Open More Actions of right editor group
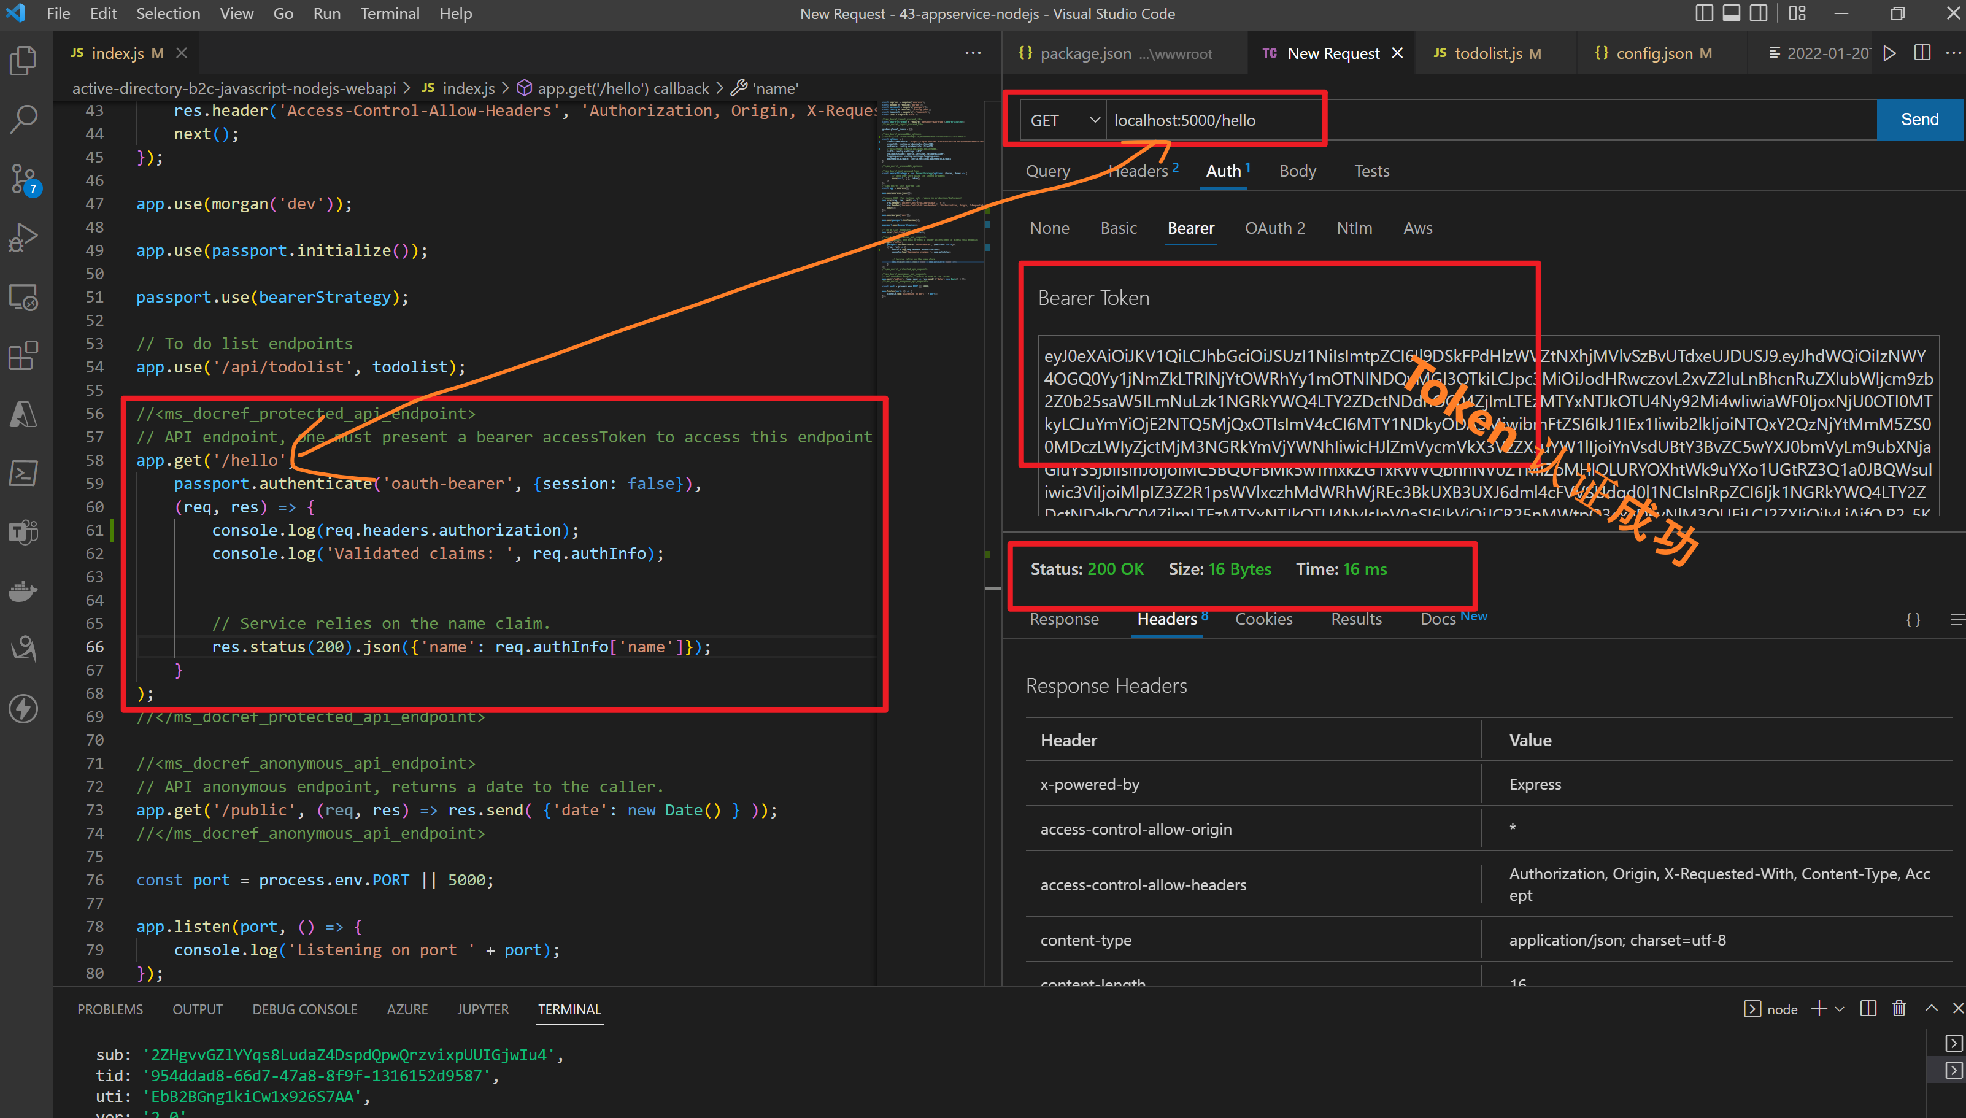1966x1118 pixels. pos(1953,52)
